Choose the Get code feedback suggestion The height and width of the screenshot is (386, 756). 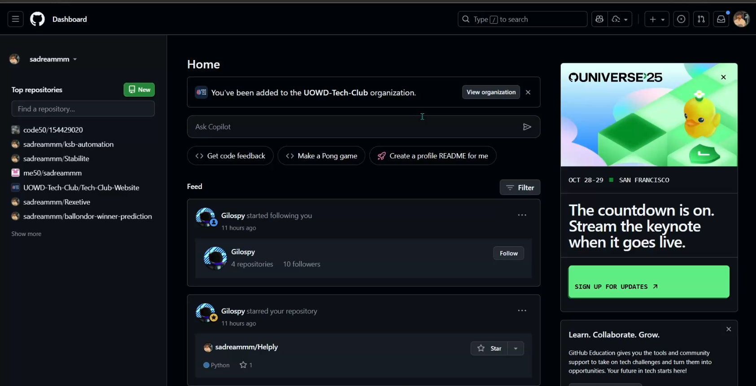230,156
